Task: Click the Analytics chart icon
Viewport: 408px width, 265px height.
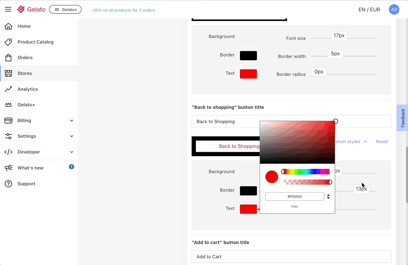Action: tap(8, 89)
